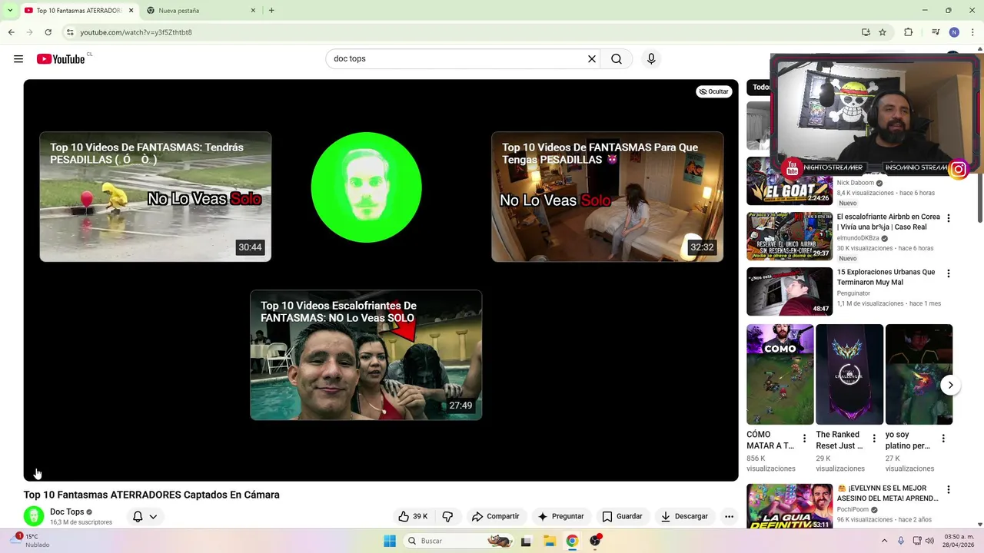Show hidden system tray icons chevron
The height and width of the screenshot is (553, 984).
pos(884,541)
